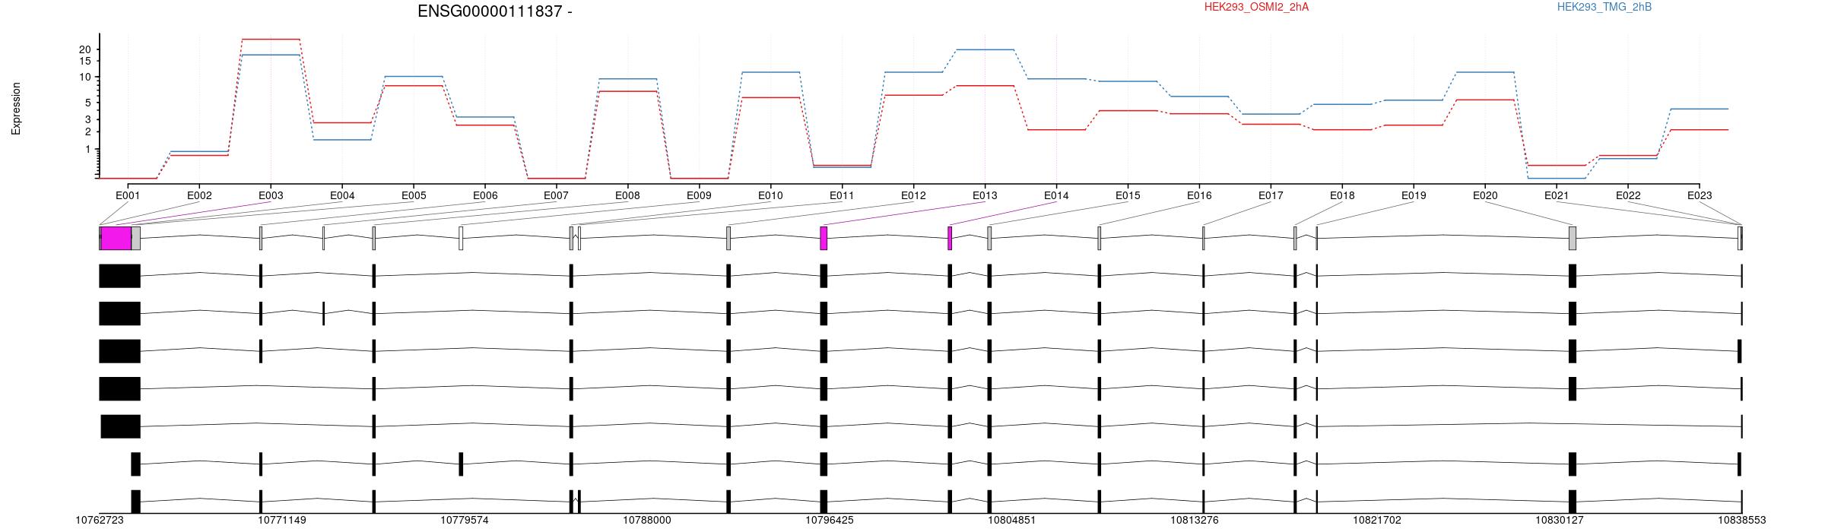Click exon label E003
This screenshot has height=532, width=1825.
tap(271, 195)
